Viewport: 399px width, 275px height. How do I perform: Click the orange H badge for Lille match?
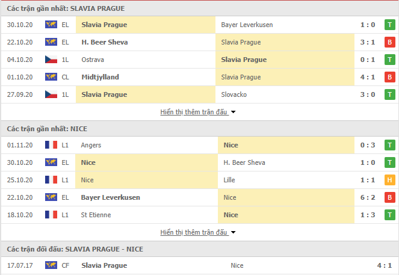coord(389,180)
